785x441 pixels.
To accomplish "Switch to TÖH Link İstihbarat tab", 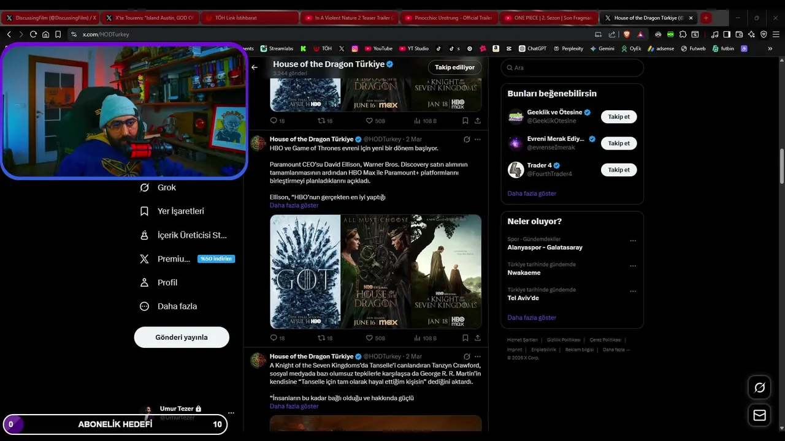I will [250, 18].
